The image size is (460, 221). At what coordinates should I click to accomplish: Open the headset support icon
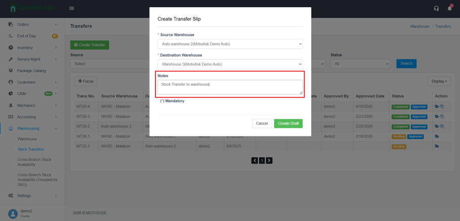[x=436, y=9]
